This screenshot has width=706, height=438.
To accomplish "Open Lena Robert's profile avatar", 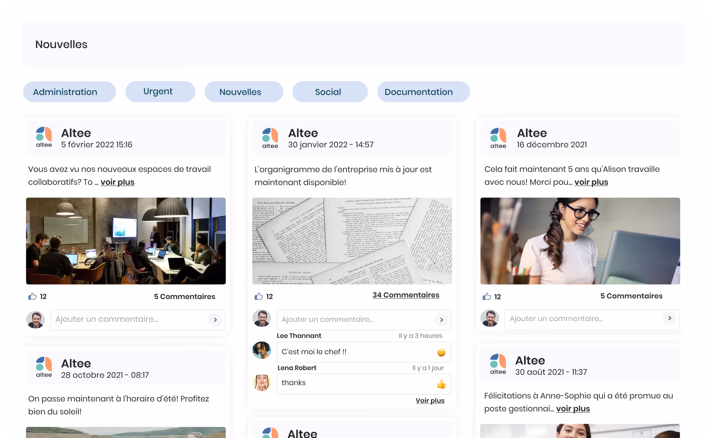I will [x=262, y=382].
